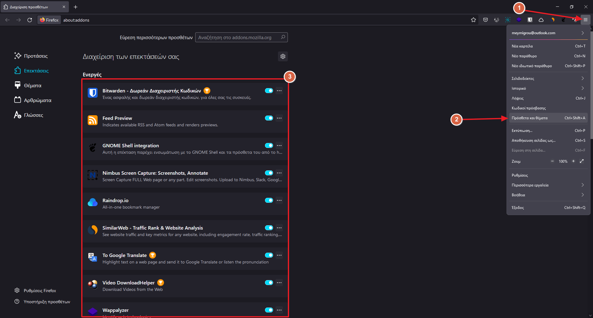593x318 pixels.
Task: Open more options for GNOME Shell integration
Action: 279,145
